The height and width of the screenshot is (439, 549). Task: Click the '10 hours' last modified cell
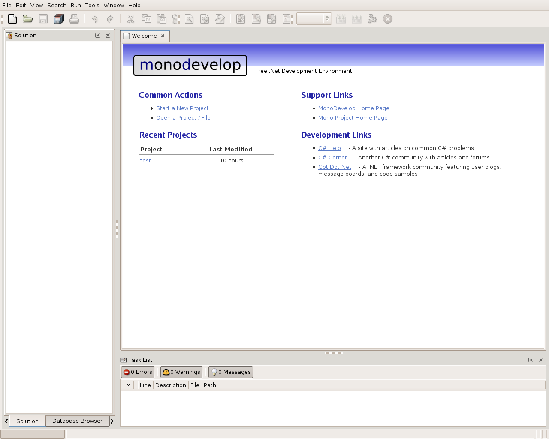click(x=232, y=161)
